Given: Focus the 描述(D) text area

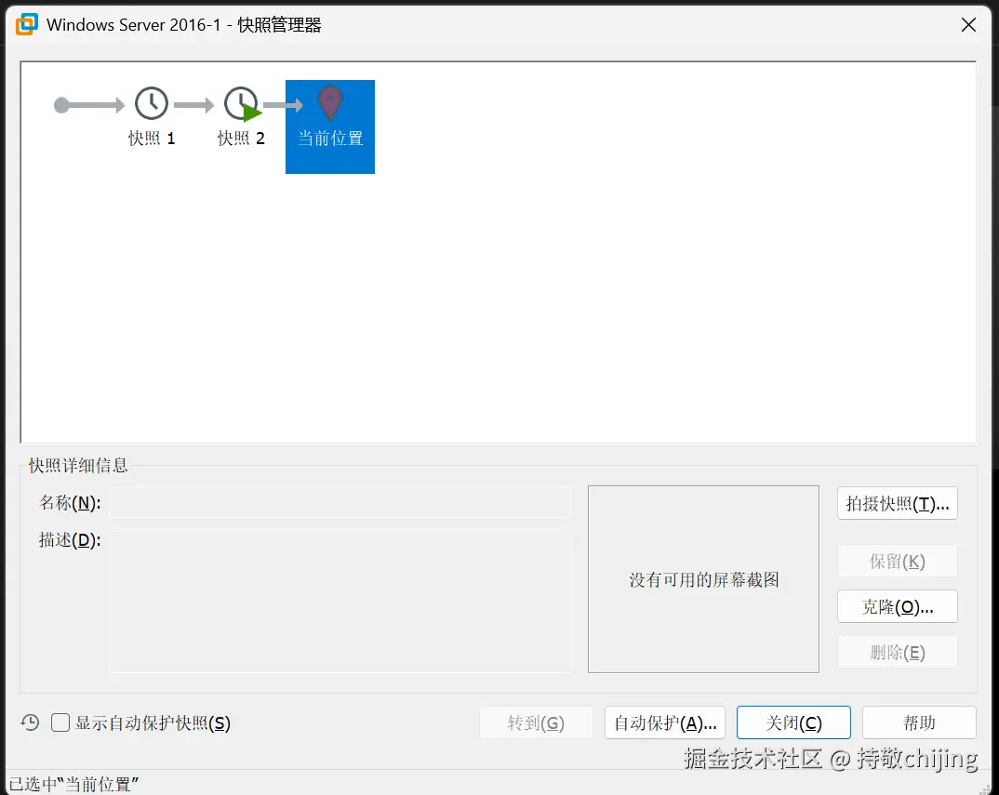Looking at the screenshot, I should (340, 602).
